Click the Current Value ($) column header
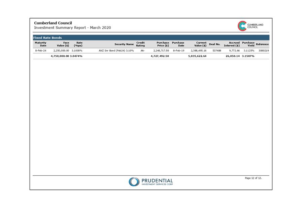302x208 pixels. 200,44
